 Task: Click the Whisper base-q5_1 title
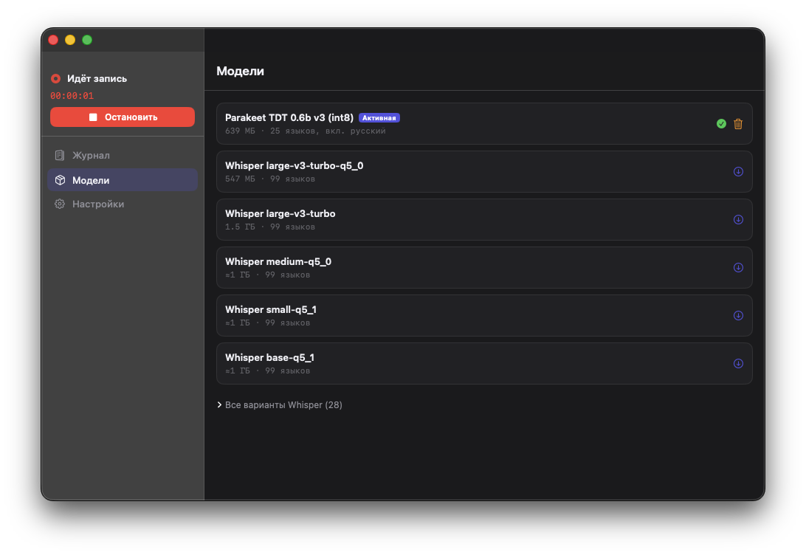pyautogui.click(x=270, y=357)
